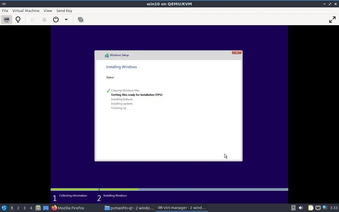
Task: Open the window menu icon in the title bar
Action: (4, 4)
